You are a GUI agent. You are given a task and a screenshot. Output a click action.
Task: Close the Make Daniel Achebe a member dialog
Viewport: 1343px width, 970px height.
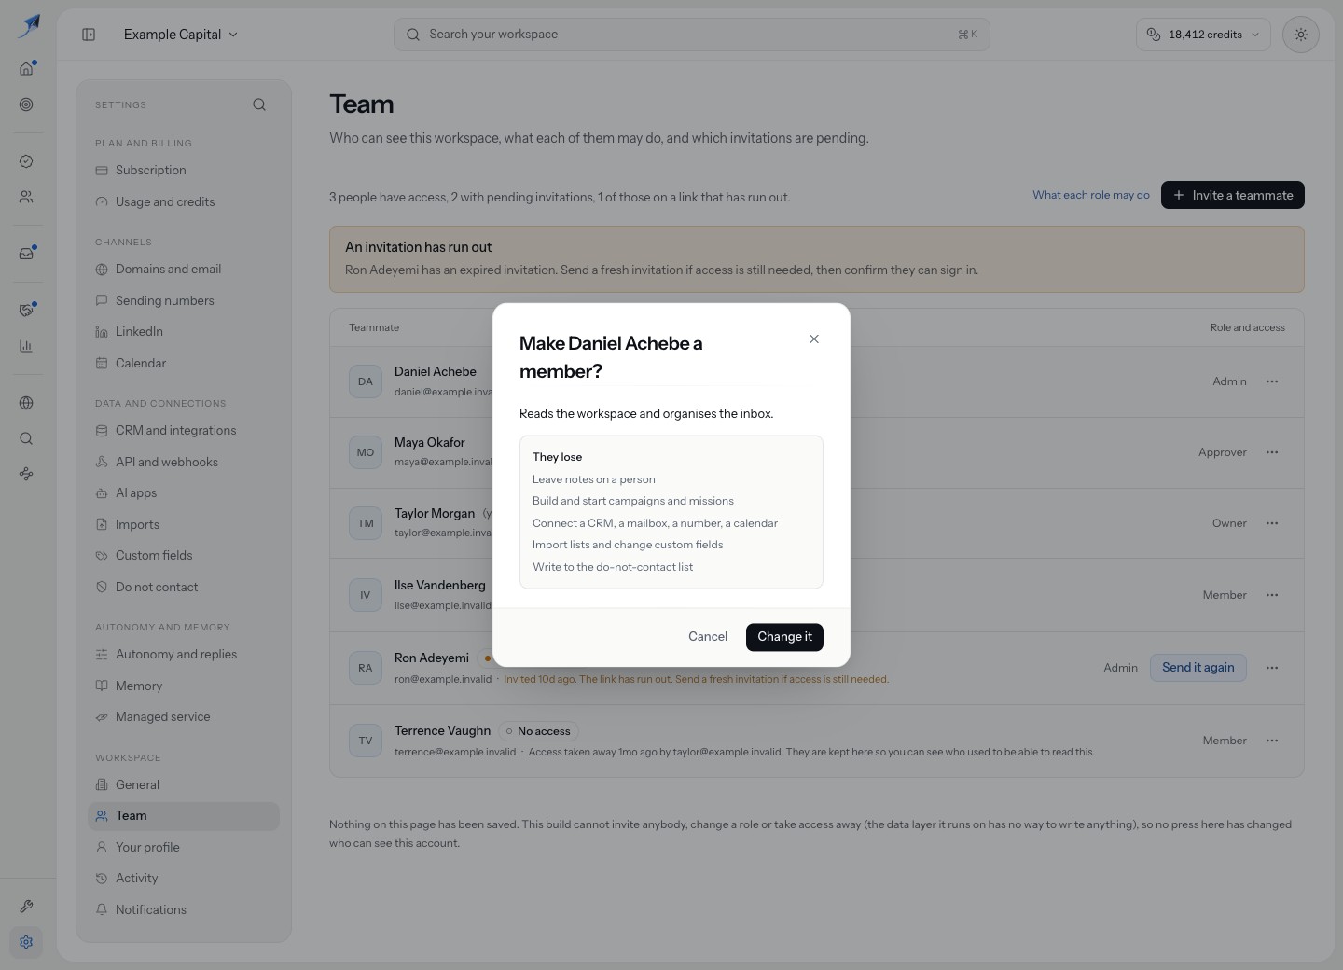pyautogui.click(x=814, y=339)
